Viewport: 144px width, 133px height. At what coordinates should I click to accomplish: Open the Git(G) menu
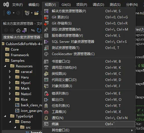[66, 5]
